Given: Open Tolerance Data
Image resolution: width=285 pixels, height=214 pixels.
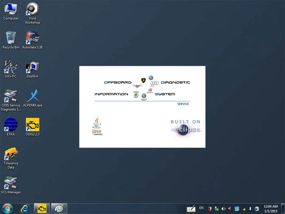Looking at the screenshot, I should pos(11,155).
